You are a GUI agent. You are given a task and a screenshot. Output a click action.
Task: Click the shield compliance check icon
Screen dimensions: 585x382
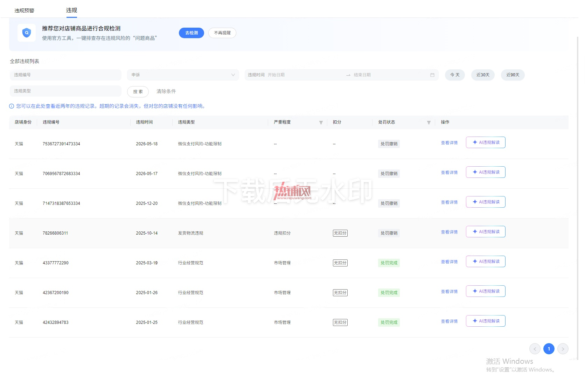click(x=27, y=33)
